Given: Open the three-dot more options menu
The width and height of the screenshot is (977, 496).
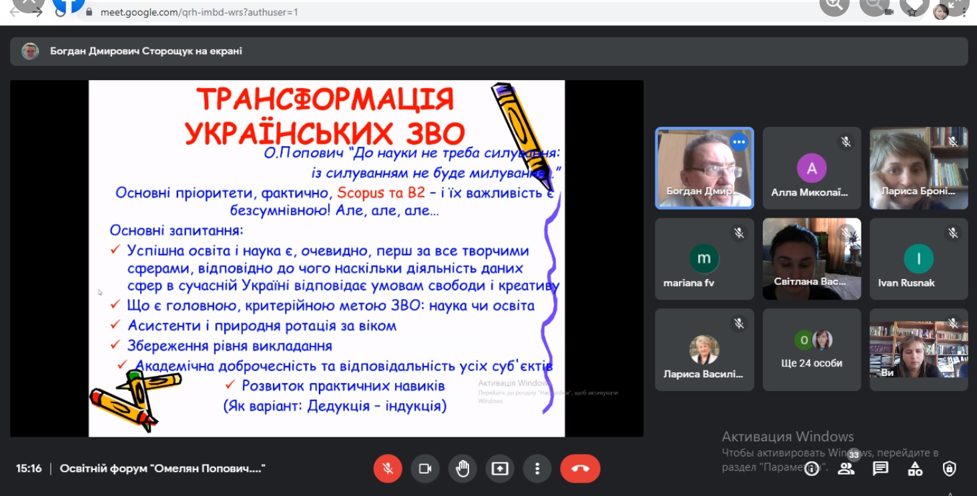Looking at the screenshot, I should 537,469.
